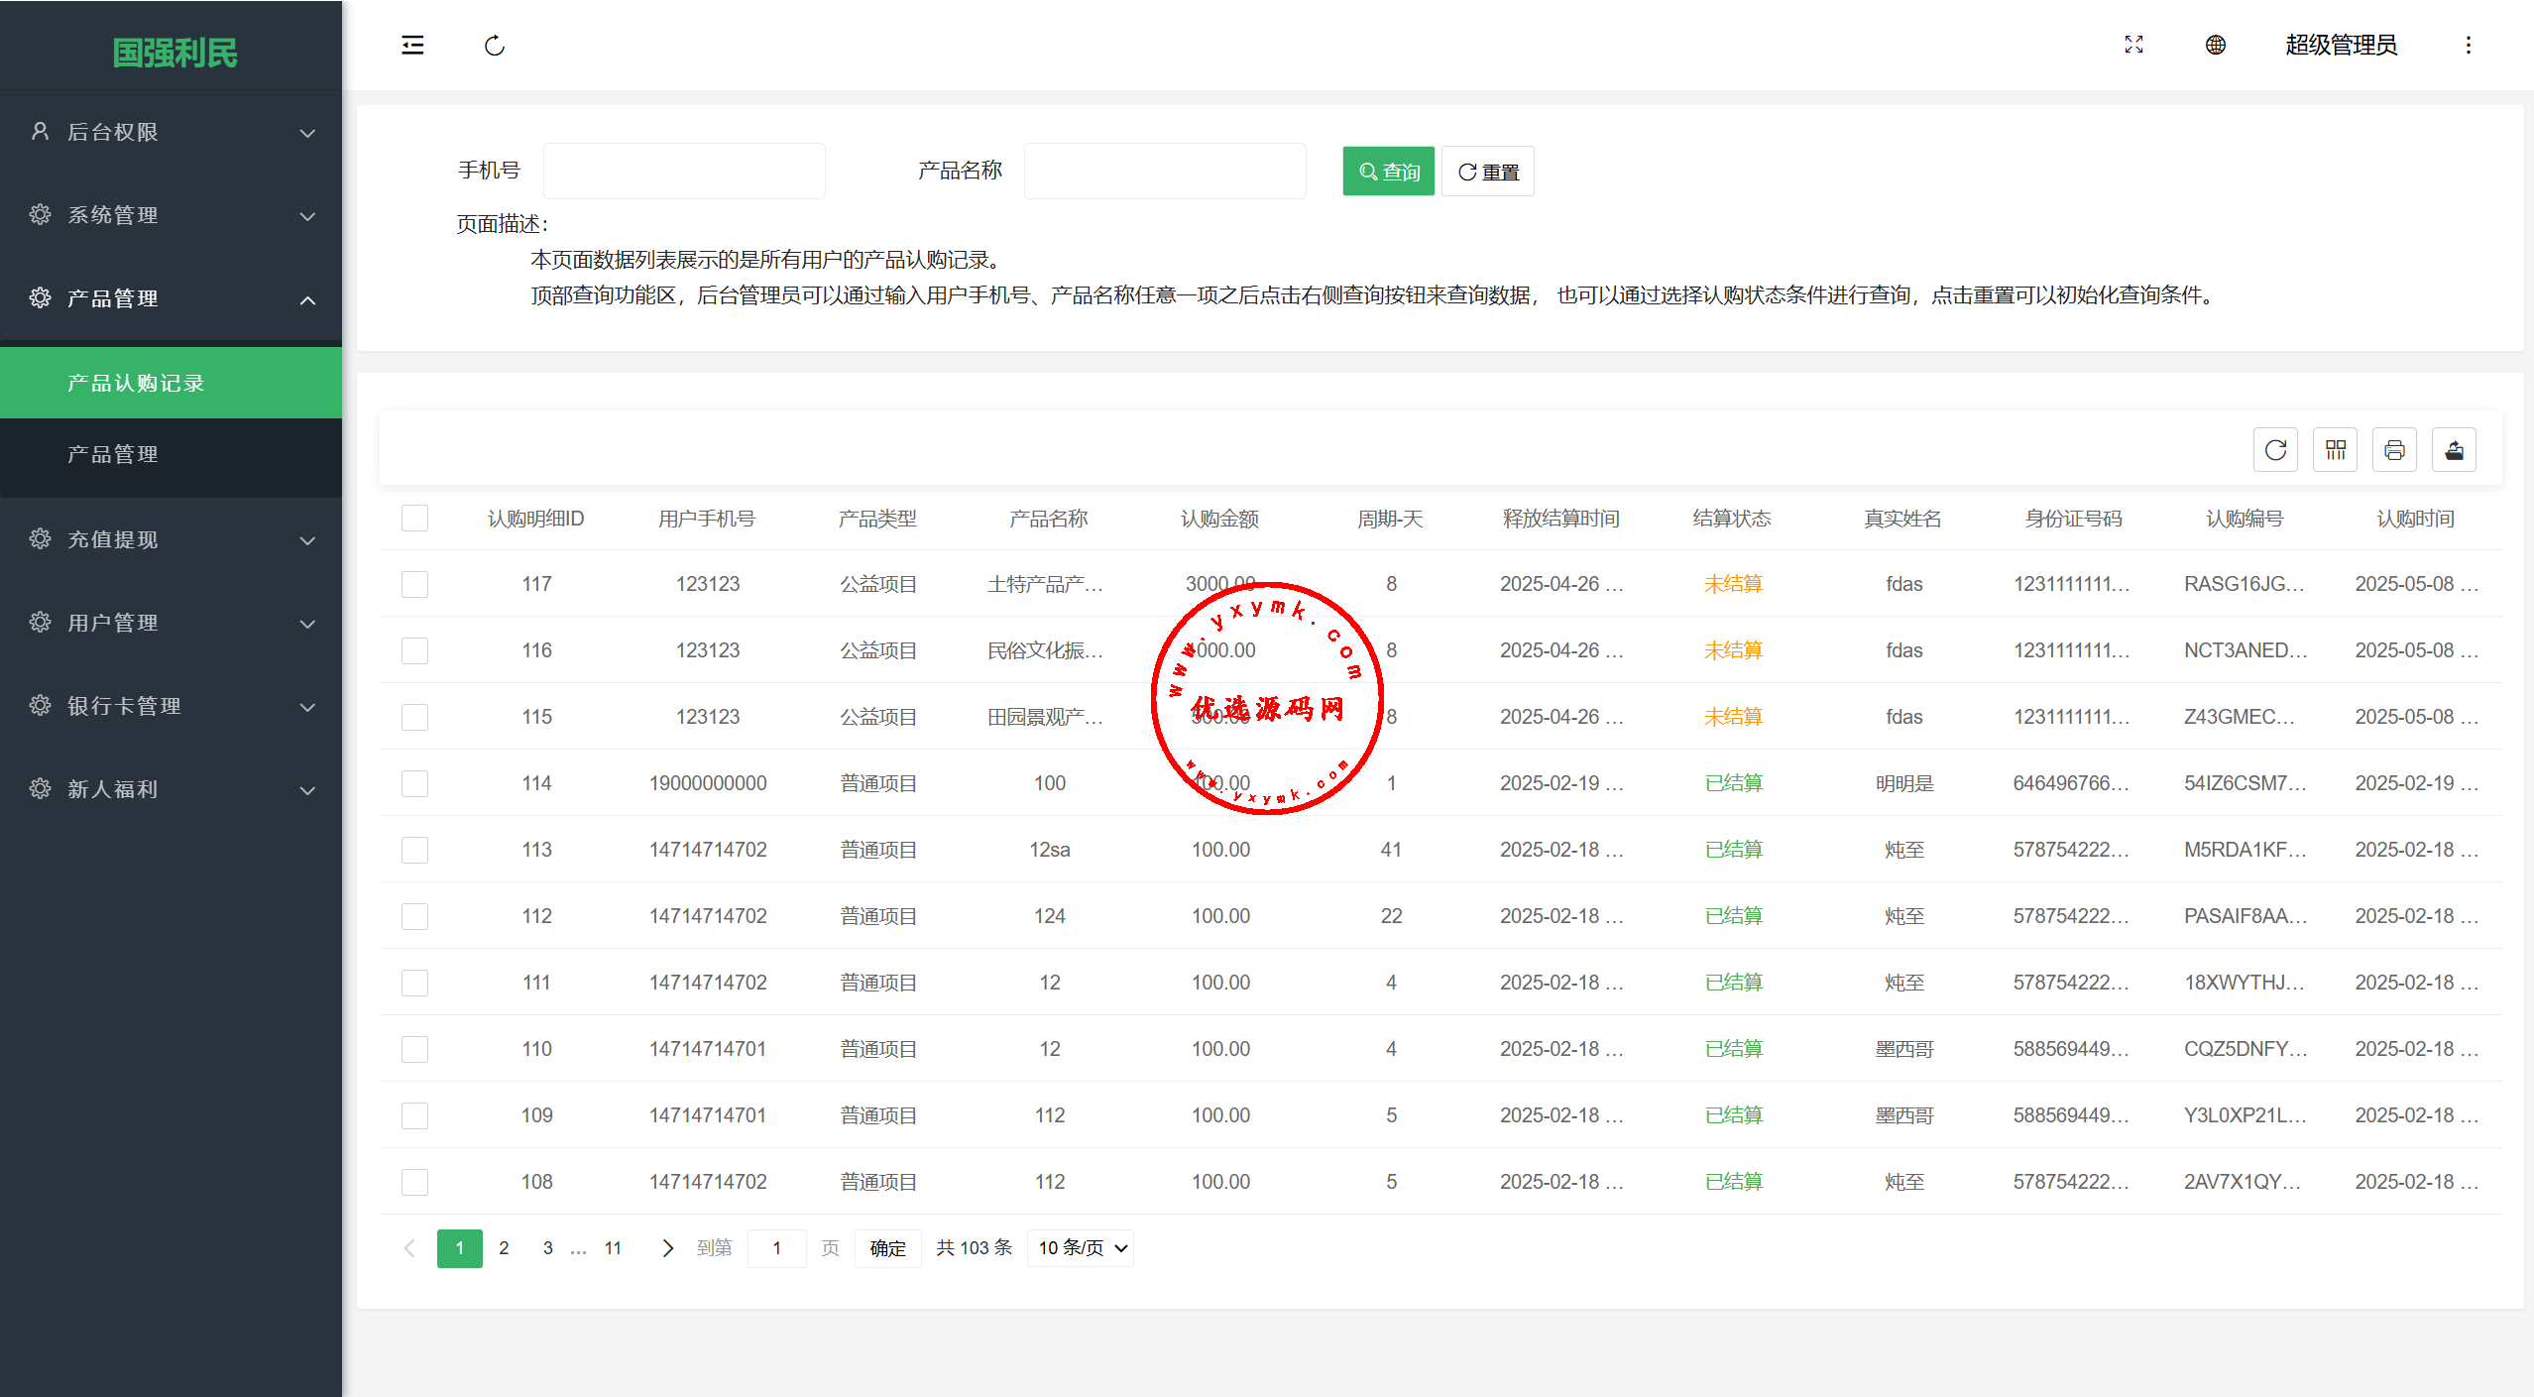Check the row with ID 114
Viewport: 2534px width, 1397px height.
(414, 783)
